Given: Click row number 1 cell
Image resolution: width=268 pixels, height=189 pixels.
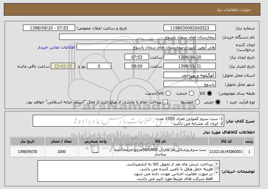Looking at the screenshot, I should click(x=249, y=152).
